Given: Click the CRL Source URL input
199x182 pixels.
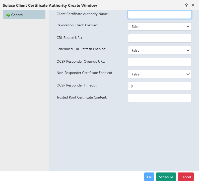Looking at the screenshot, I should 160,38.
